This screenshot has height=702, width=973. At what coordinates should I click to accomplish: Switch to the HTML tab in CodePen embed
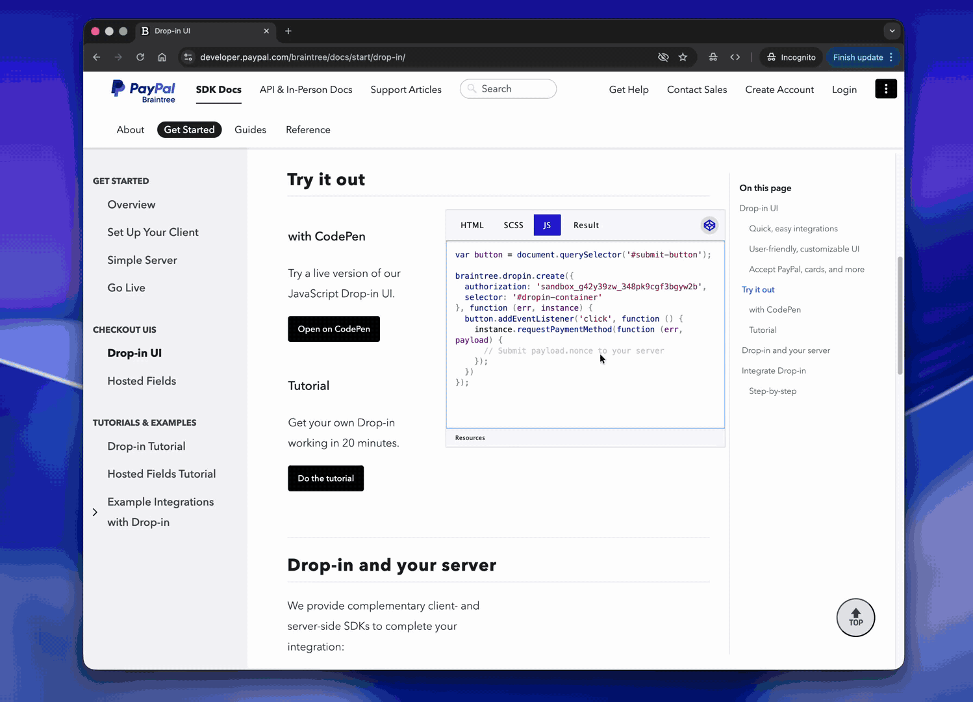pyautogui.click(x=472, y=225)
